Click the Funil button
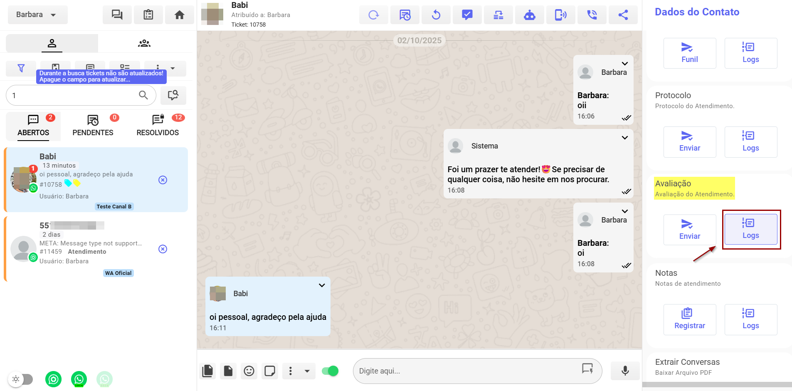 pyautogui.click(x=689, y=53)
